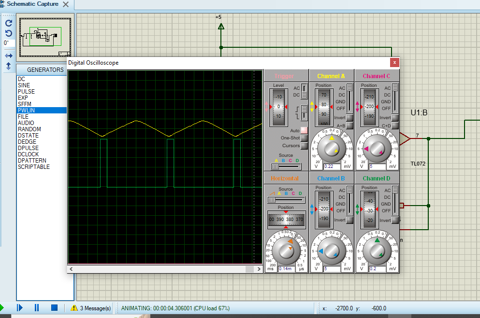Image resolution: width=480 pixels, height=318 pixels.
Task: Click the horizontal mirror (X-flip) icon
Action: point(8,55)
